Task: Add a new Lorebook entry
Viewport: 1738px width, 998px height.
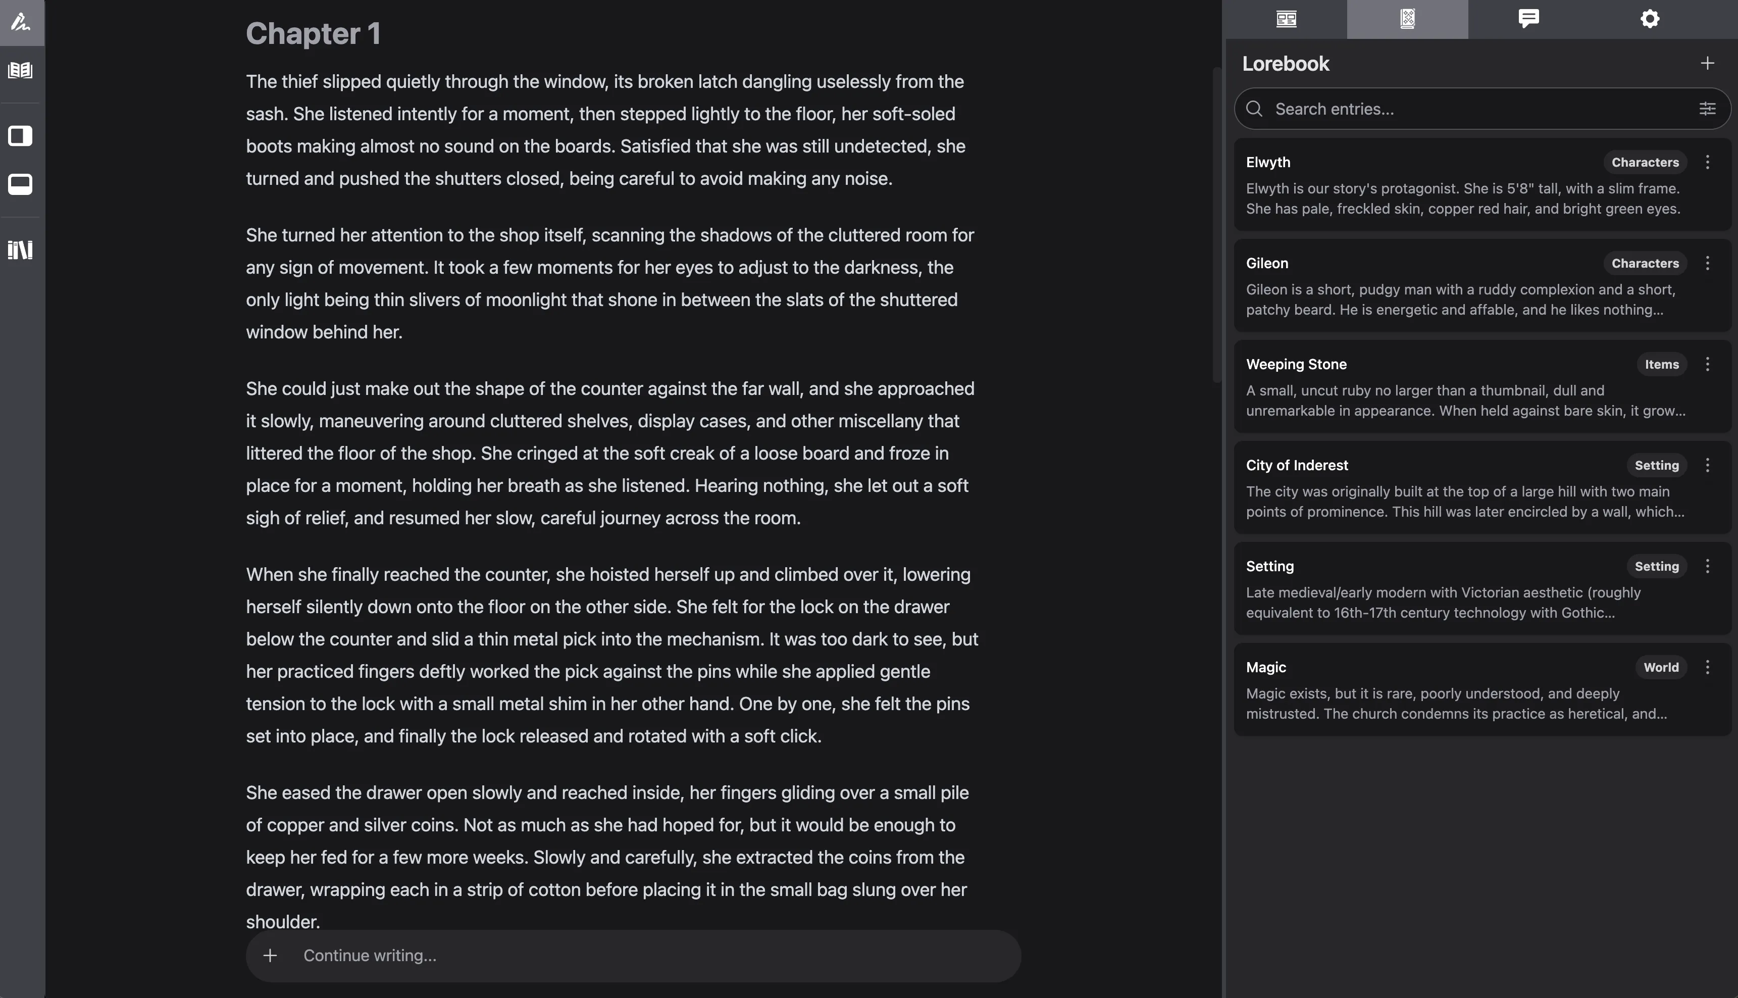Action: point(1707,63)
